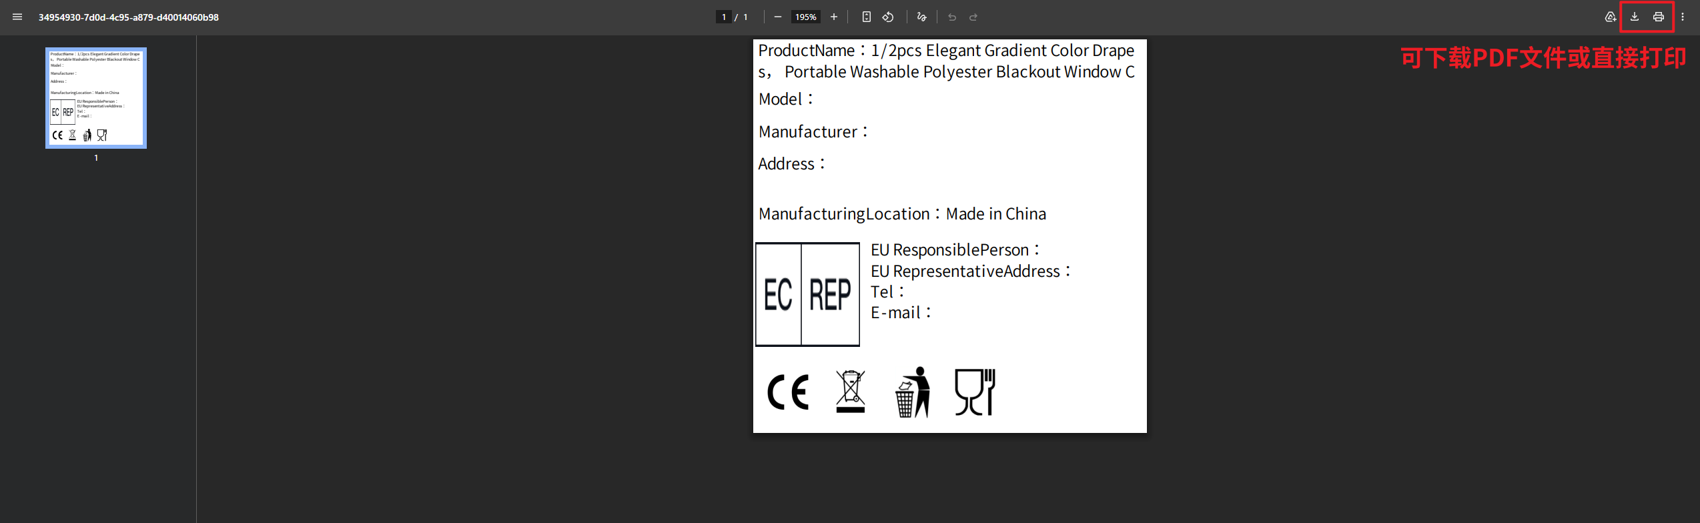Toggle the sidebar with the hamburger menu

click(17, 17)
